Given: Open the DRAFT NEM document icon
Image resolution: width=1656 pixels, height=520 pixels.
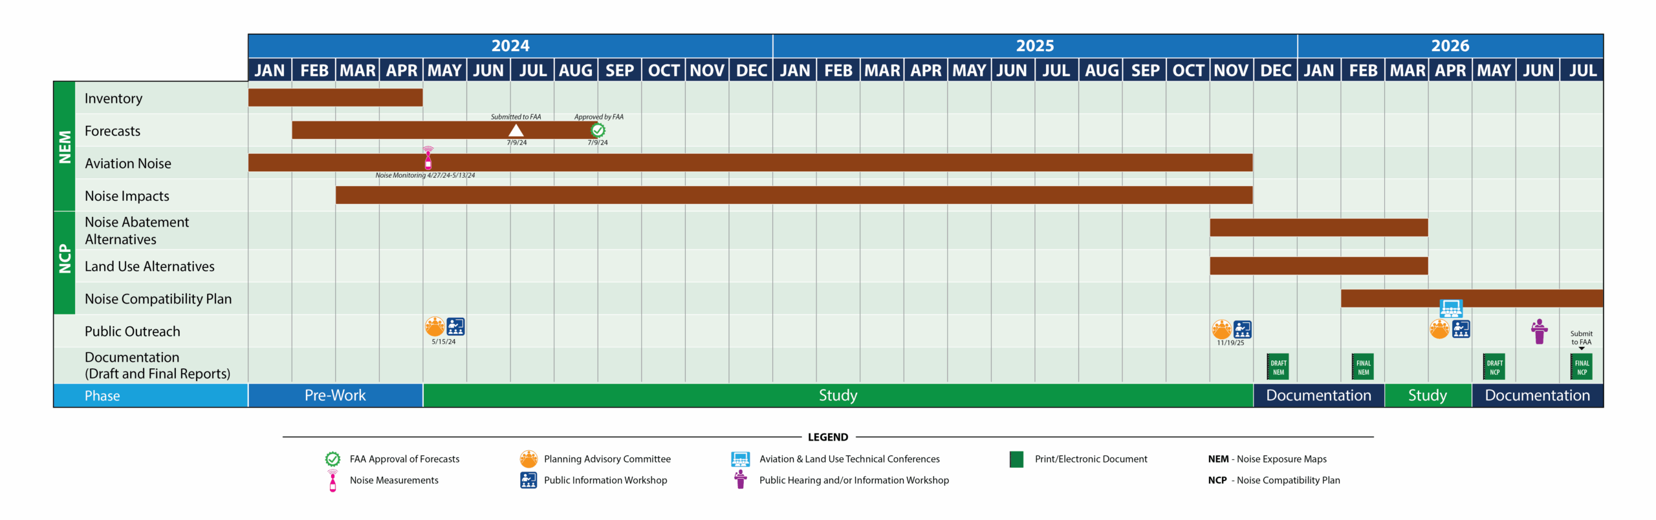Looking at the screenshot, I should pos(1278,367).
